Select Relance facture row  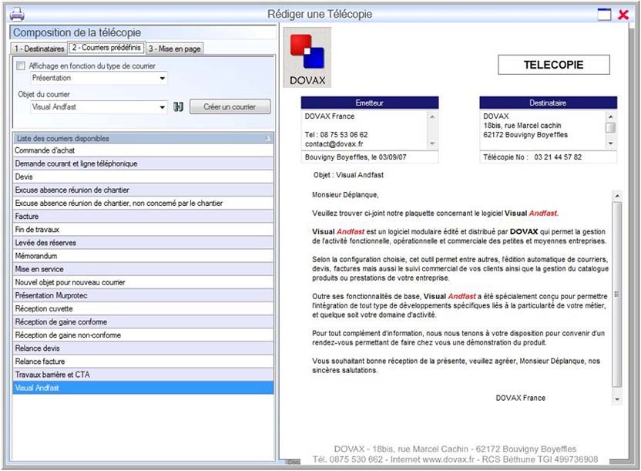pyautogui.click(x=143, y=362)
